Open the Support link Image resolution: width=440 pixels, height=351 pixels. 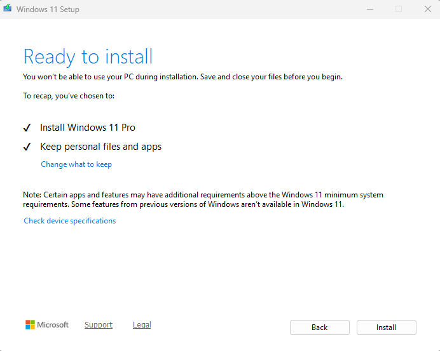click(x=99, y=325)
